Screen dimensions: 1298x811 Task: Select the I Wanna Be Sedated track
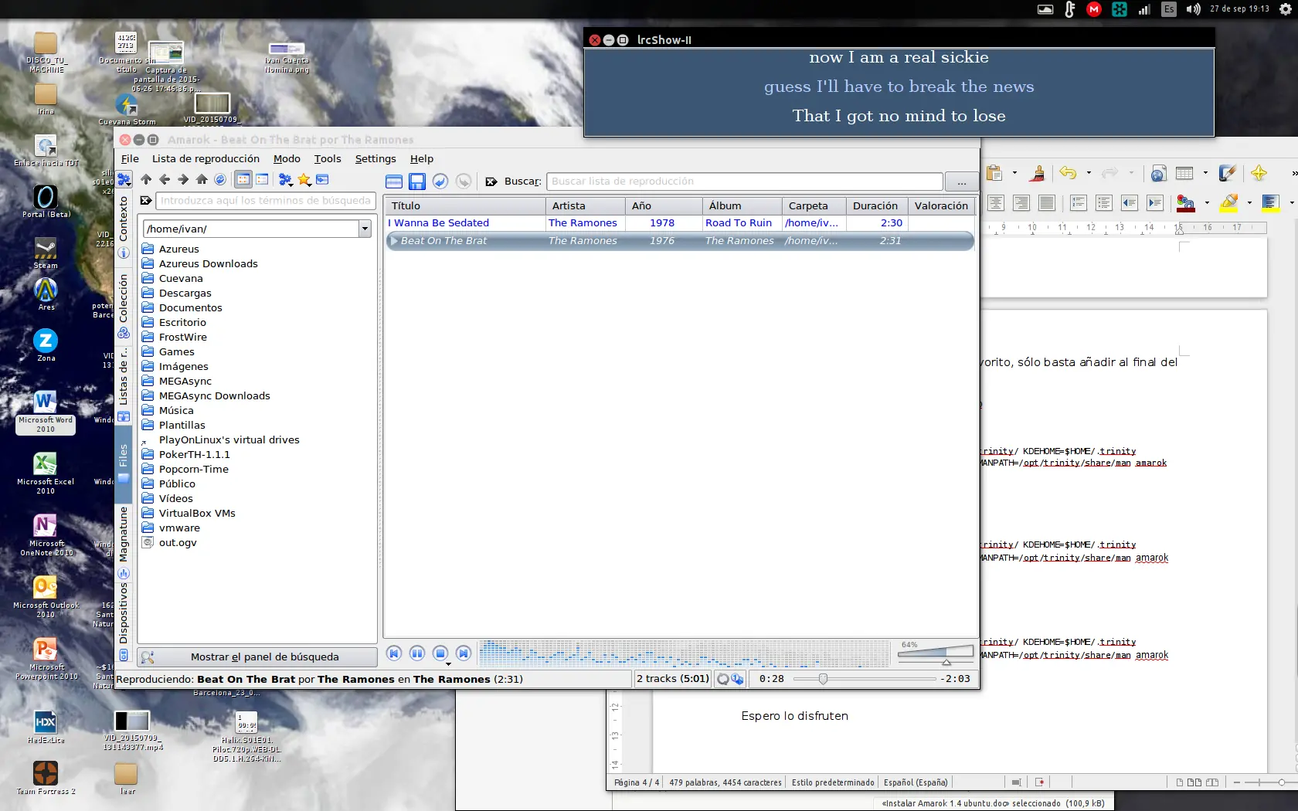click(680, 223)
